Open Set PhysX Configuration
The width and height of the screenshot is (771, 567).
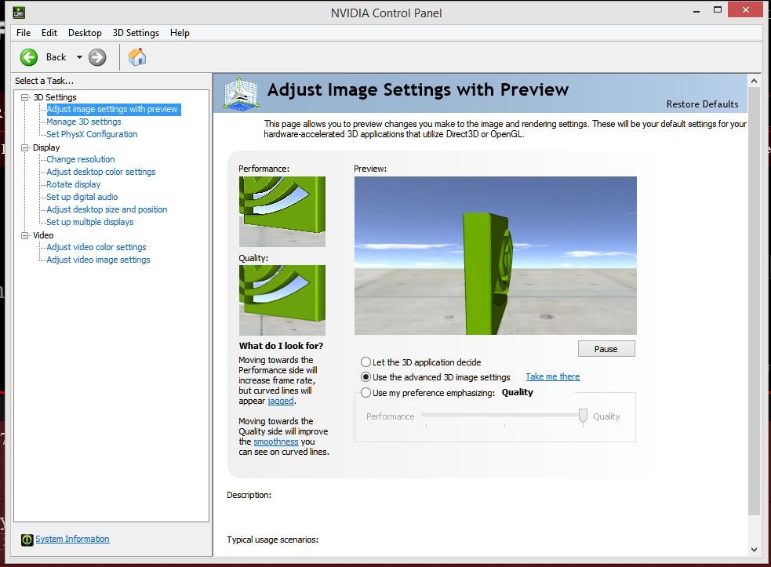pos(92,134)
